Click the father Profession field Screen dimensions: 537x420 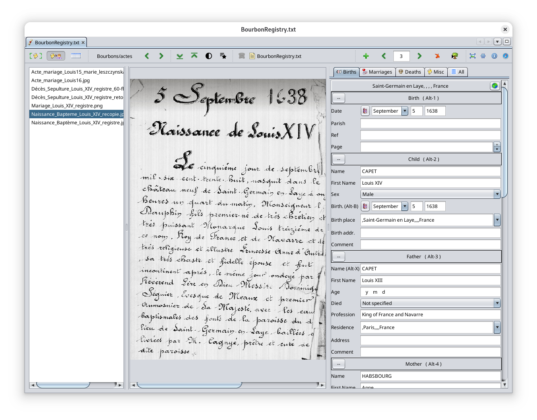(430, 315)
